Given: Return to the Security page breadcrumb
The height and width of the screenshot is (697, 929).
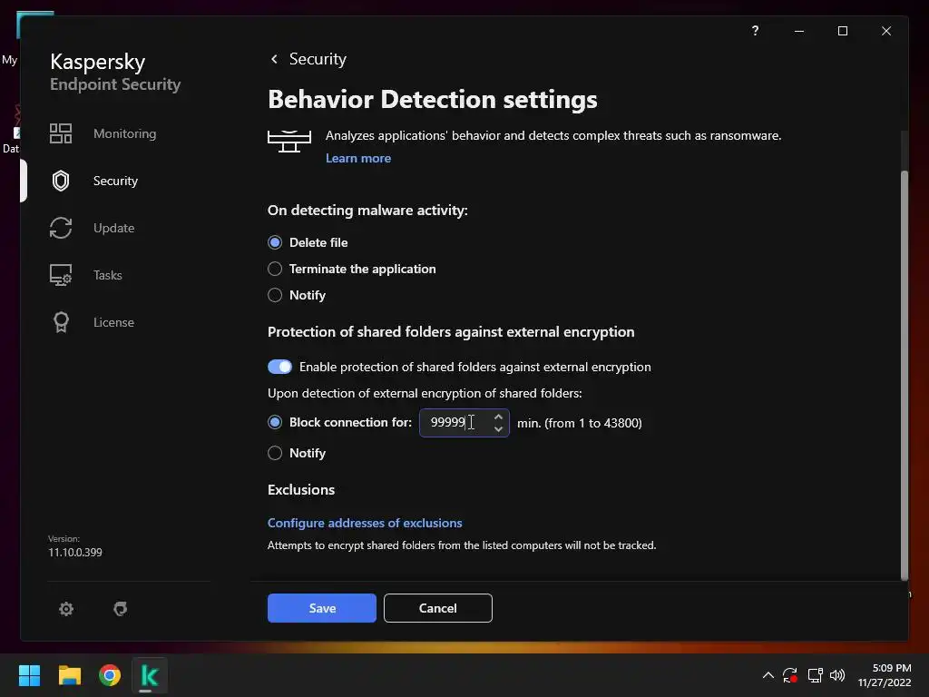Looking at the screenshot, I should pyautogui.click(x=318, y=59).
